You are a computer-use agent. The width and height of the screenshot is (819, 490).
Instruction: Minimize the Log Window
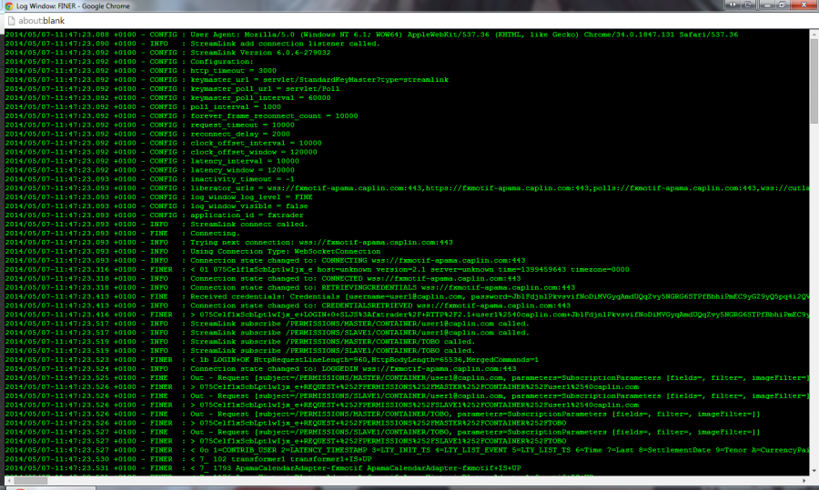(766, 5)
